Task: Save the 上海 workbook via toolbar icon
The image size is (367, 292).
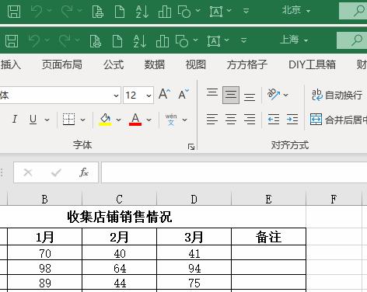Action: (12, 41)
